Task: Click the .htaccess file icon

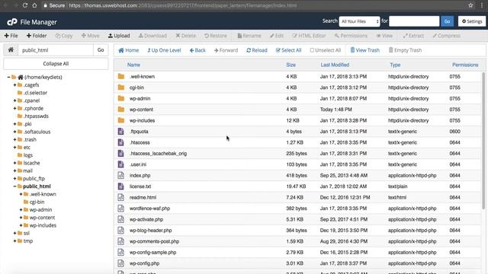Action: tap(120, 142)
